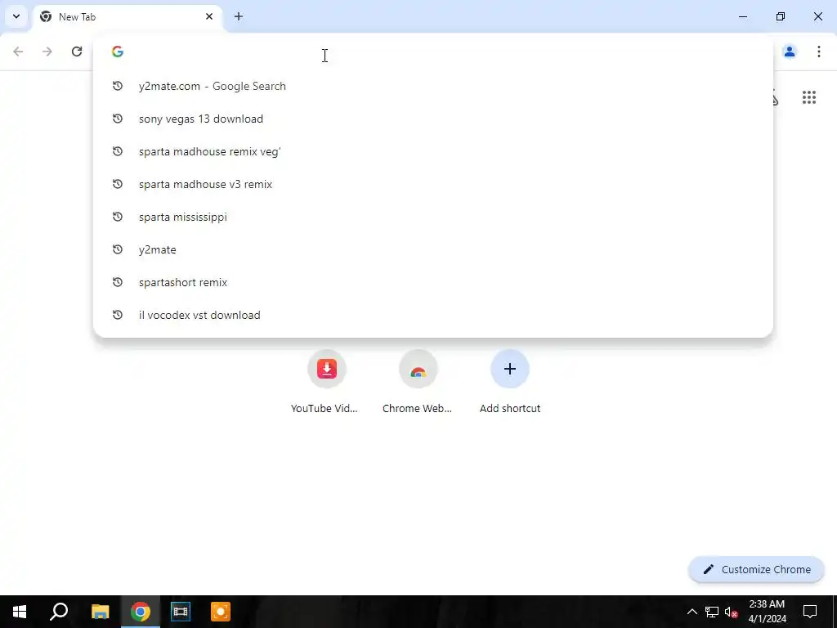
Task: Reload the page with the refresh icon
Action: [77, 52]
